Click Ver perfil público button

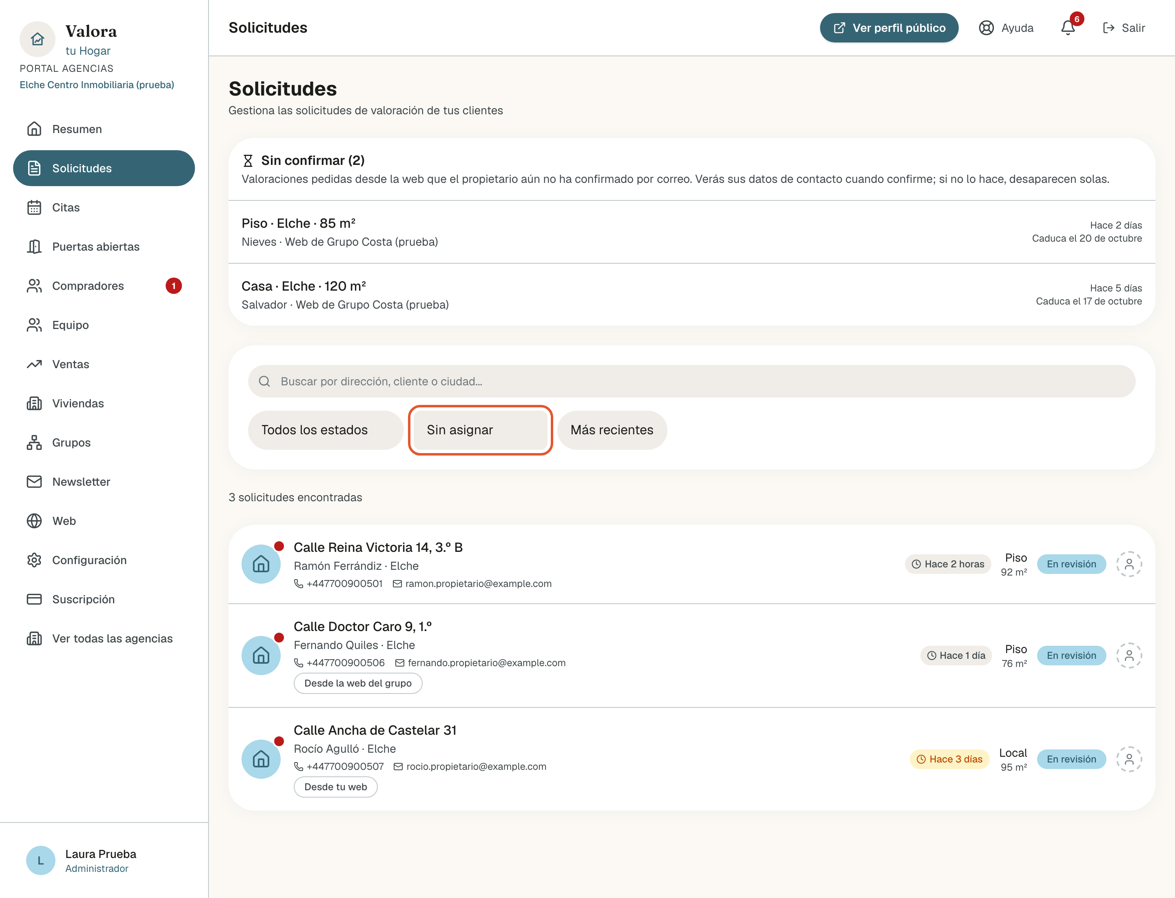[889, 28]
